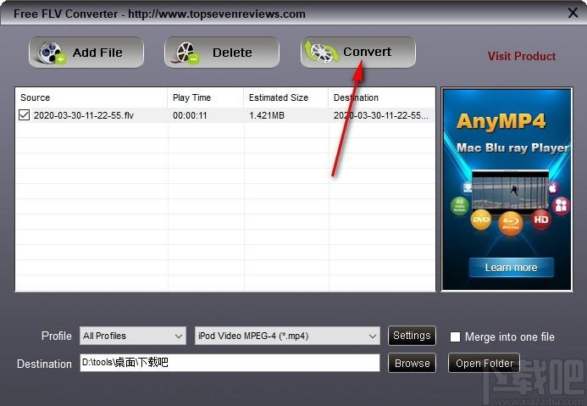
Task: Expand the iPod Video MPEG-4 format dropdown
Action: click(x=287, y=336)
